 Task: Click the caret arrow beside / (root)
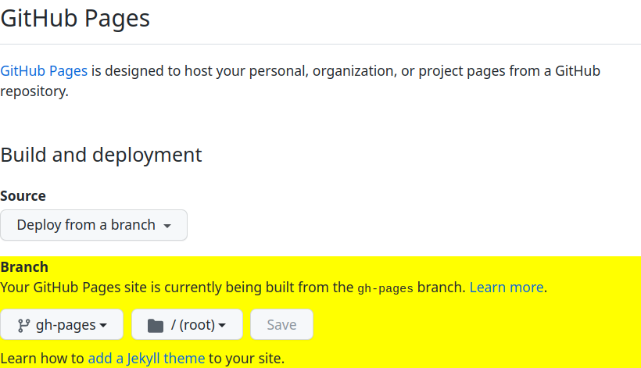click(x=222, y=326)
